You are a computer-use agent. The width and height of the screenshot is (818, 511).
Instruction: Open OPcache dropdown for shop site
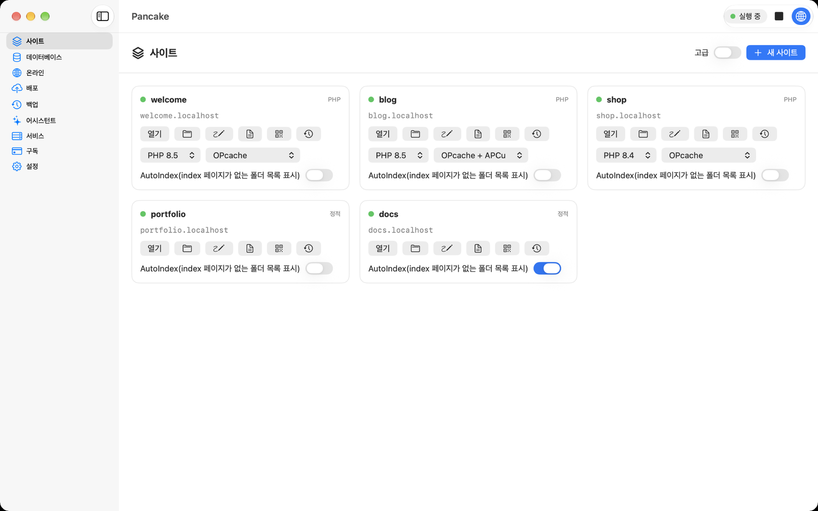[709, 155]
